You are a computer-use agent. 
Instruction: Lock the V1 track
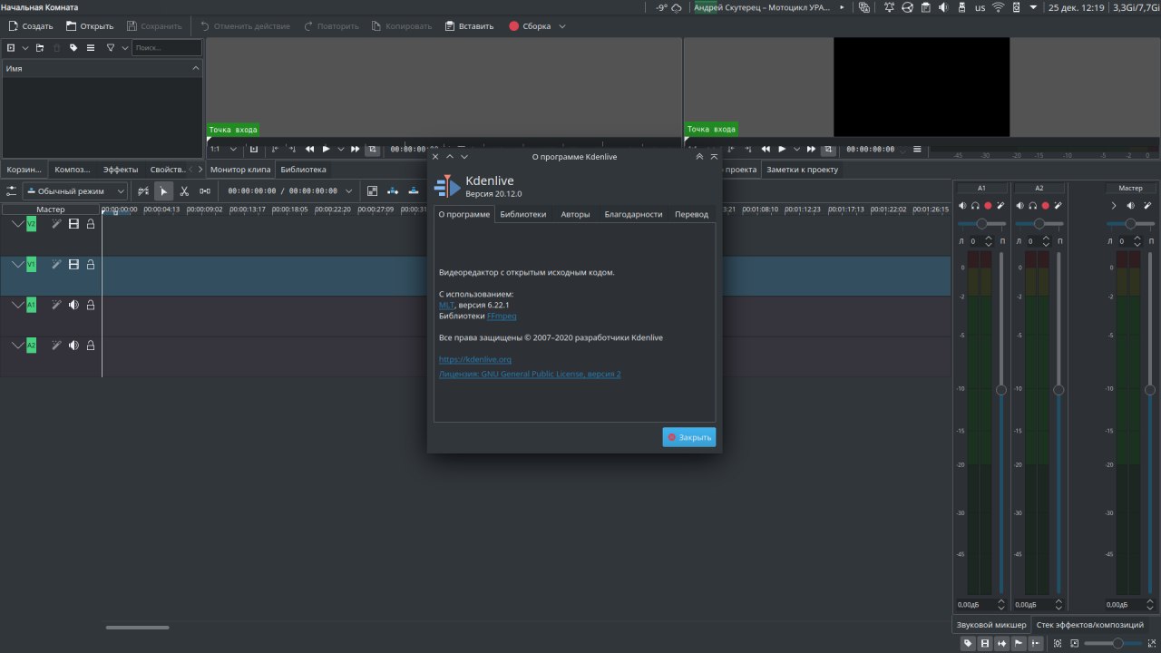coord(91,265)
